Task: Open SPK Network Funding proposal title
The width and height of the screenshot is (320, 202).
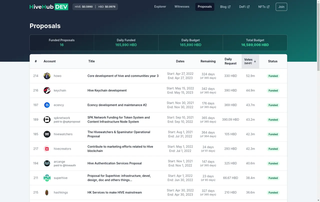Action: point(119,120)
